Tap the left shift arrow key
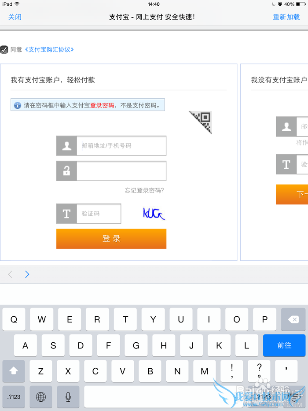The image size is (308, 411). coord(14,371)
